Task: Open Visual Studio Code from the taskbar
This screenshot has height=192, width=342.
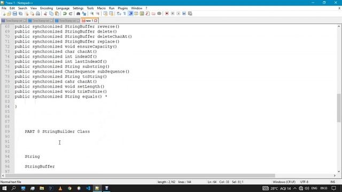Action: tap(88, 188)
